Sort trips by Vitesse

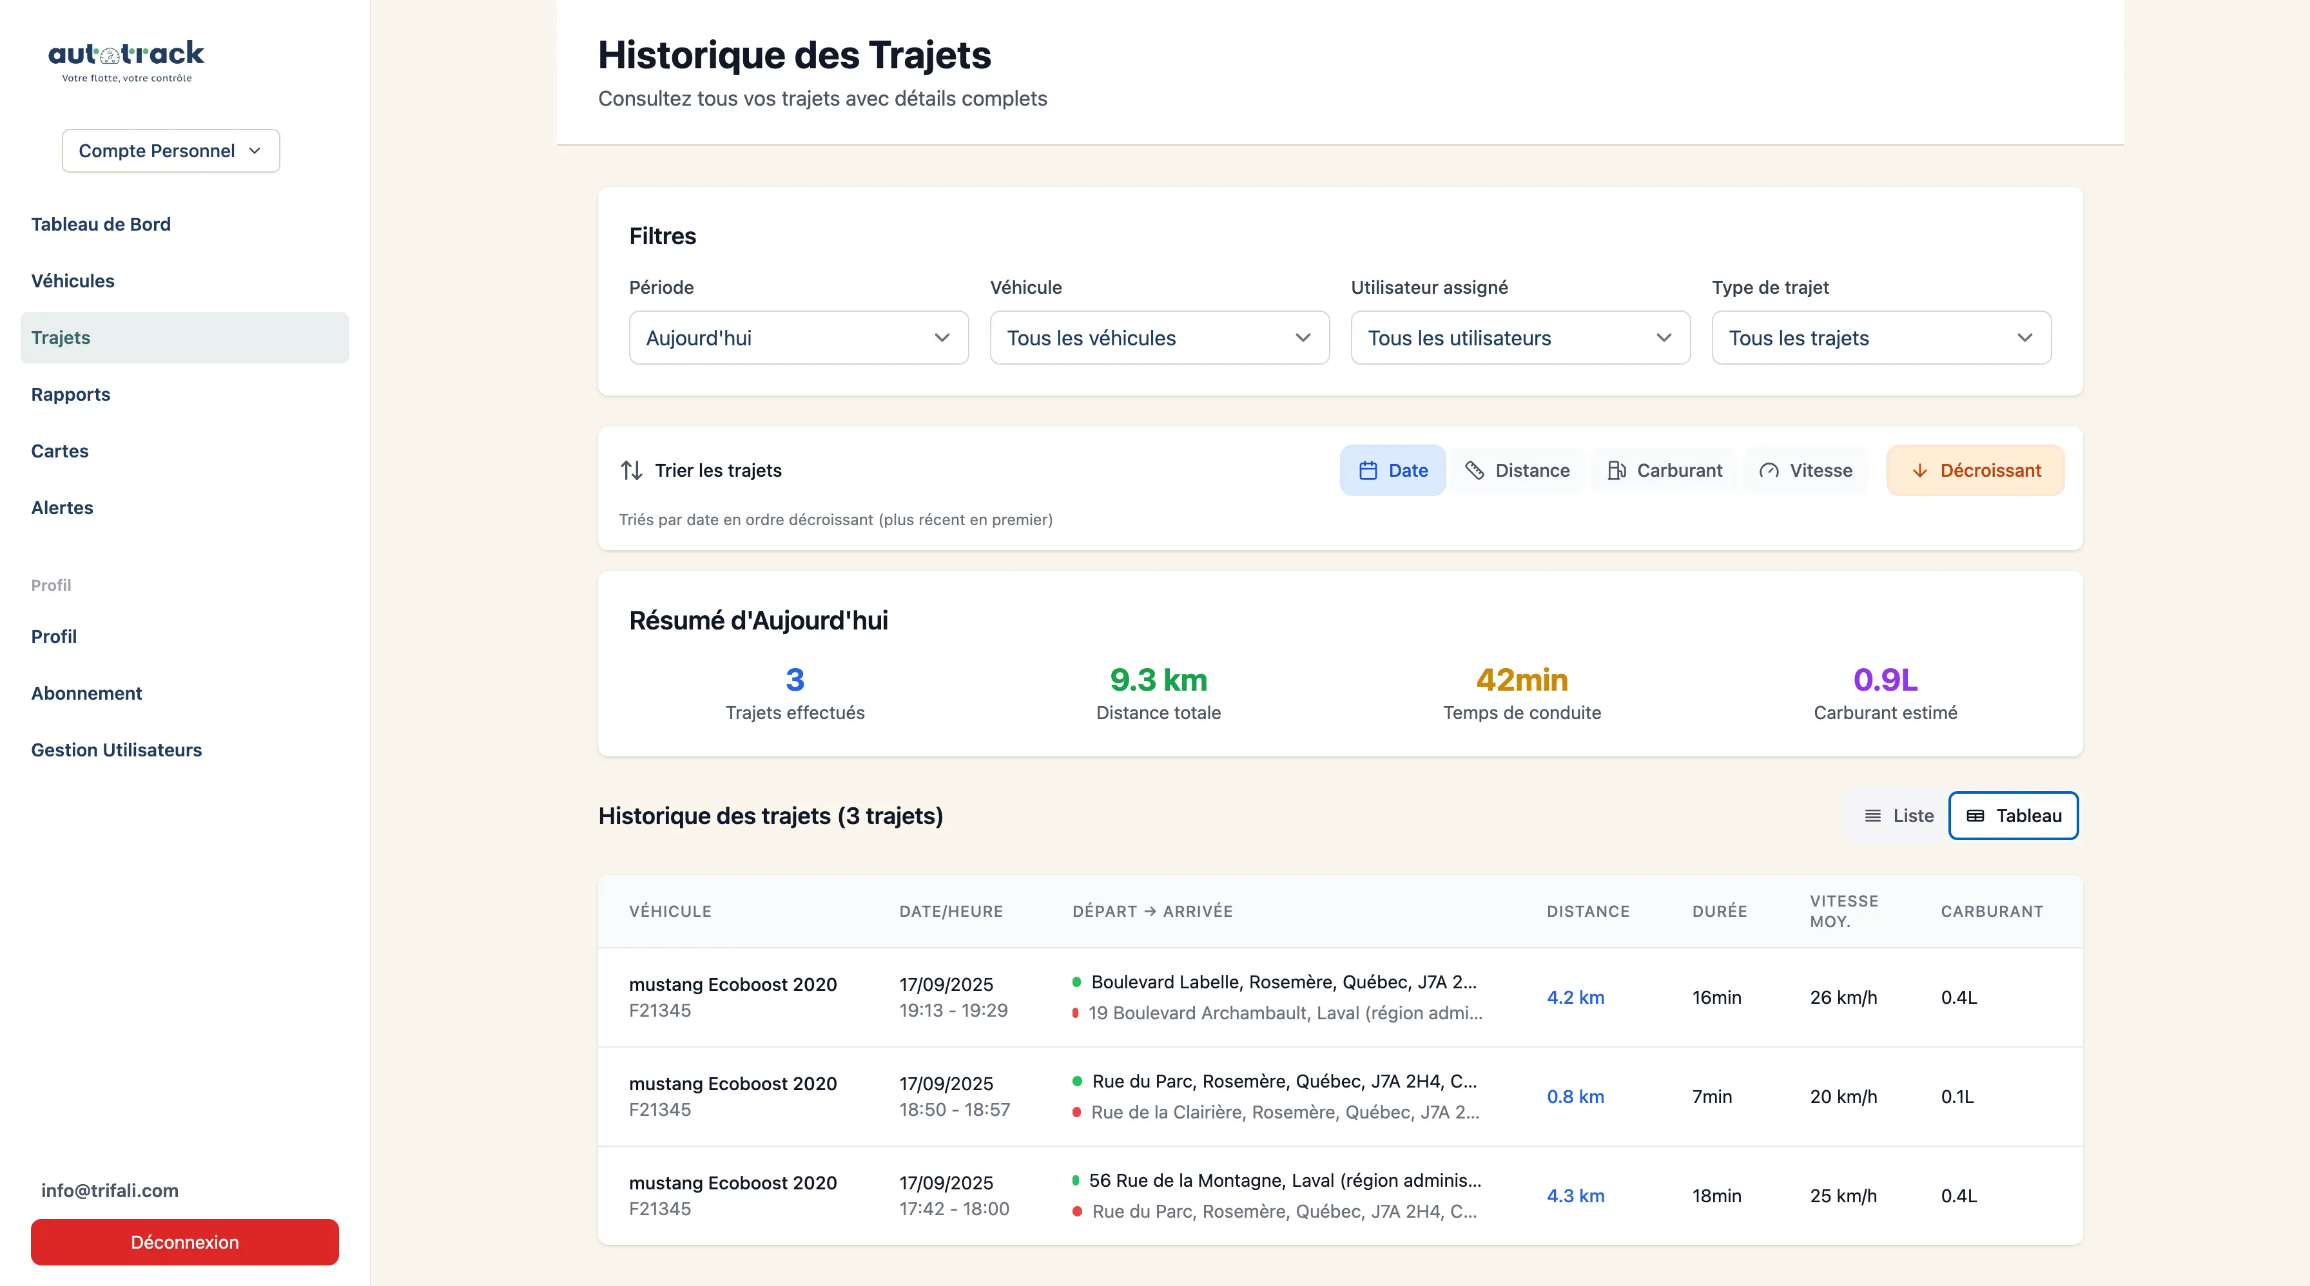[1806, 470]
